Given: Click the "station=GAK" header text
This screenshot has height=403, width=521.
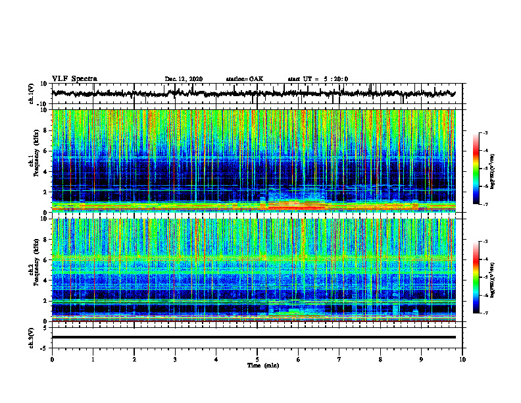Looking at the screenshot, I should click(x=245, y=79).
